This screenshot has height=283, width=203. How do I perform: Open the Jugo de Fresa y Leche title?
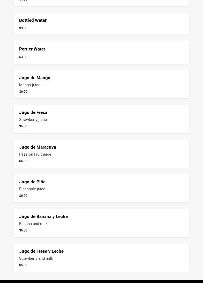[41, 251]
